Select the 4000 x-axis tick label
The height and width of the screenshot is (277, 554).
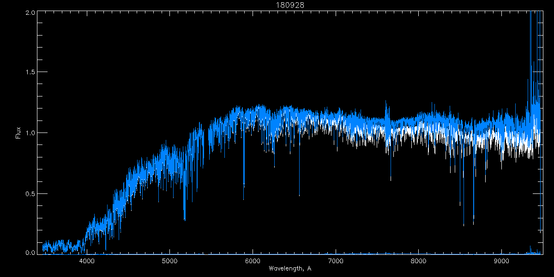pos(86,261)
